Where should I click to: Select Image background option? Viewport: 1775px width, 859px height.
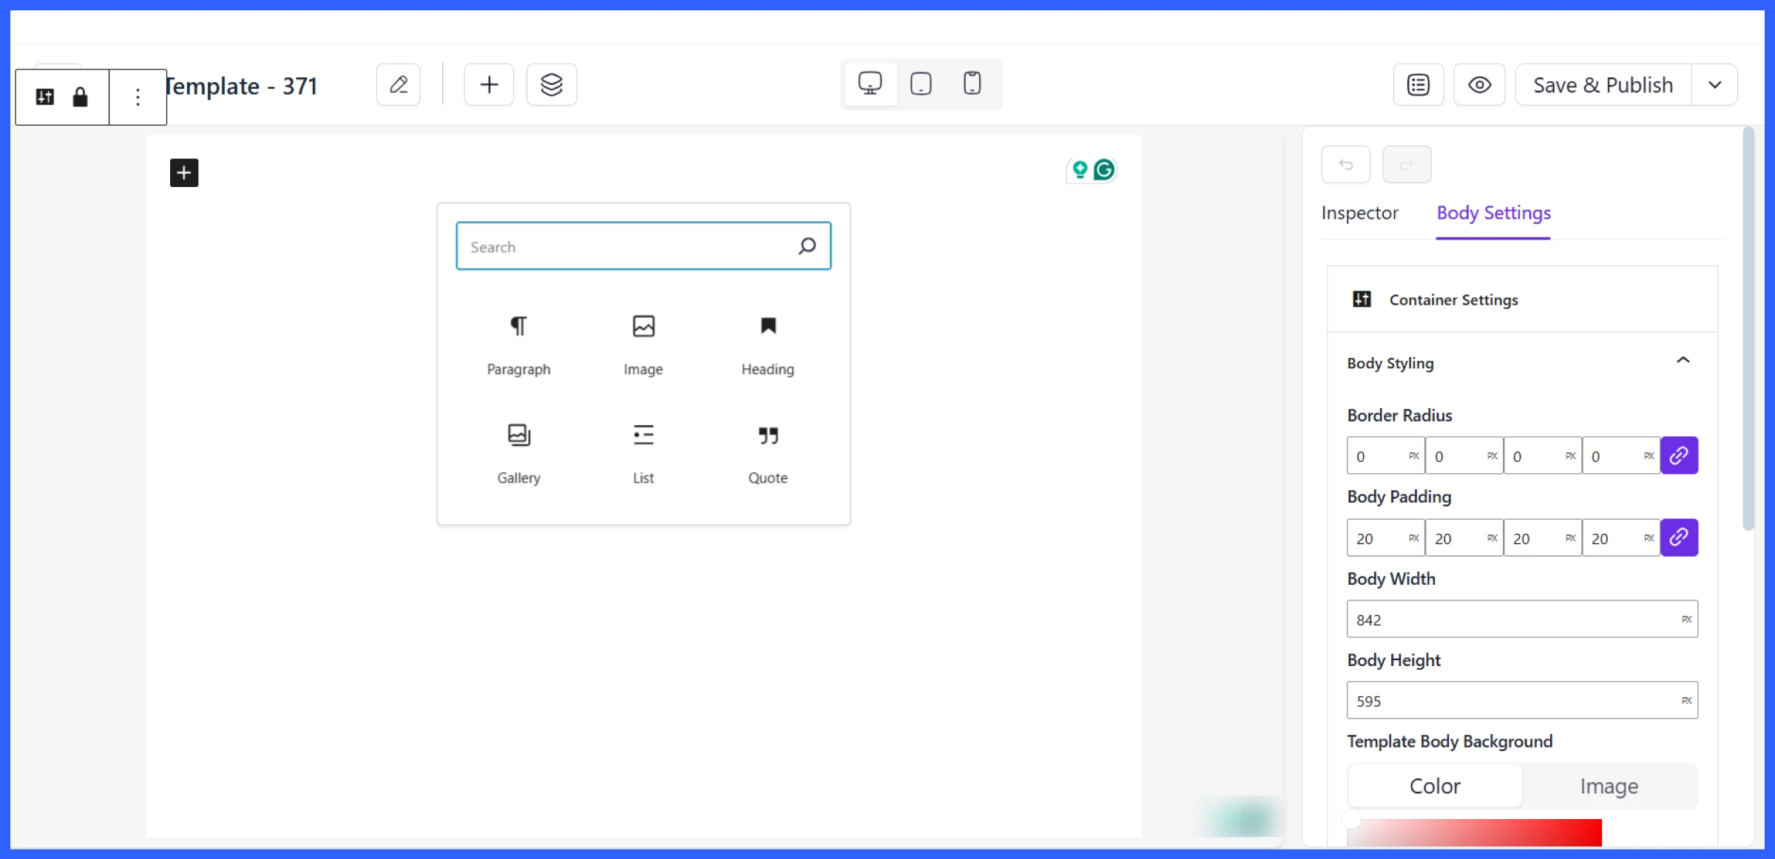tap(1609, 786)
